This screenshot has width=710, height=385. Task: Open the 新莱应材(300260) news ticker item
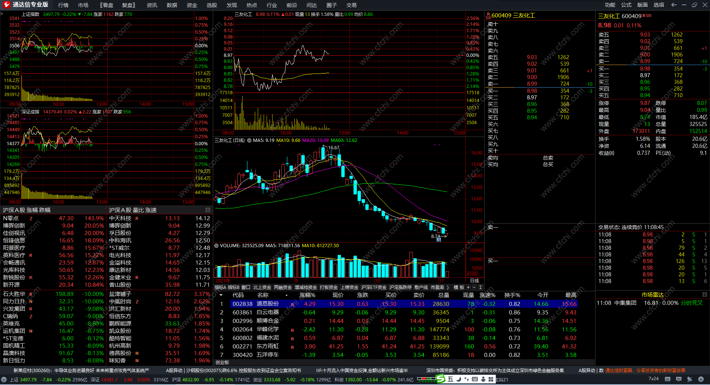(x=81, y=370)
